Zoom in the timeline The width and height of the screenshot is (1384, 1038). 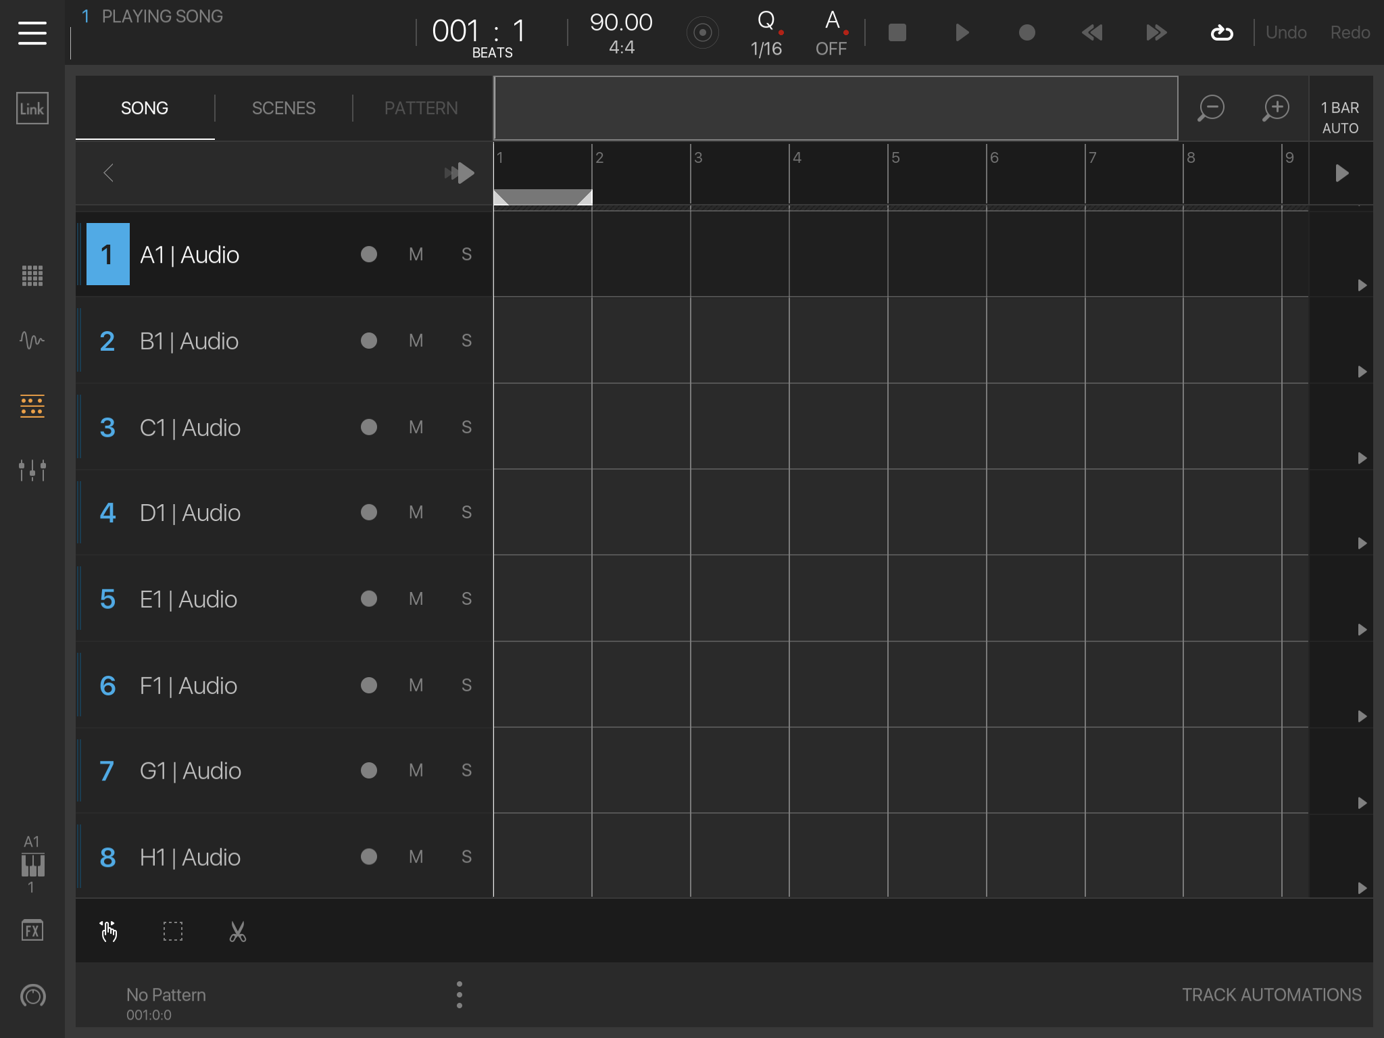click(x=1276, y=108)
